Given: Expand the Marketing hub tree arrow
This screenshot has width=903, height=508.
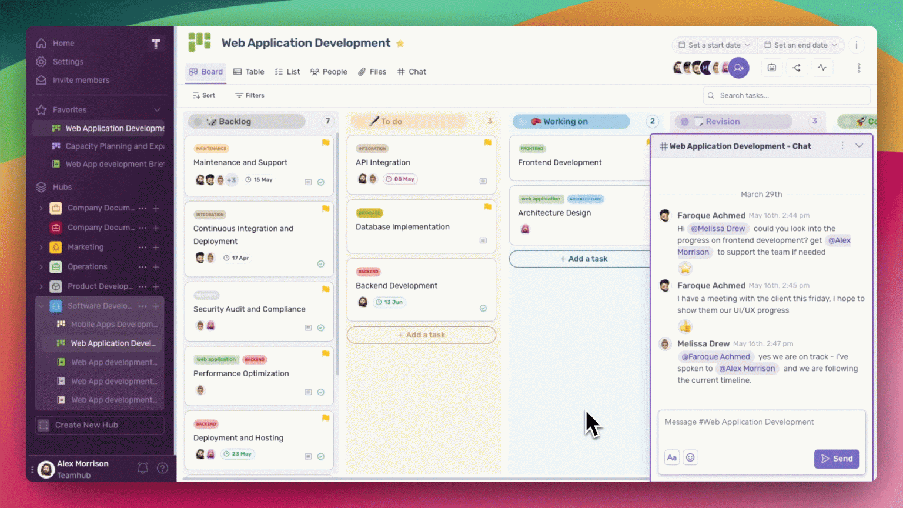Looking at the screenshot, I should (x=41, y=248).
